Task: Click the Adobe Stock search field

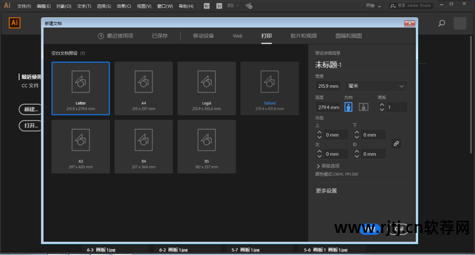Action: pos(412,6)
